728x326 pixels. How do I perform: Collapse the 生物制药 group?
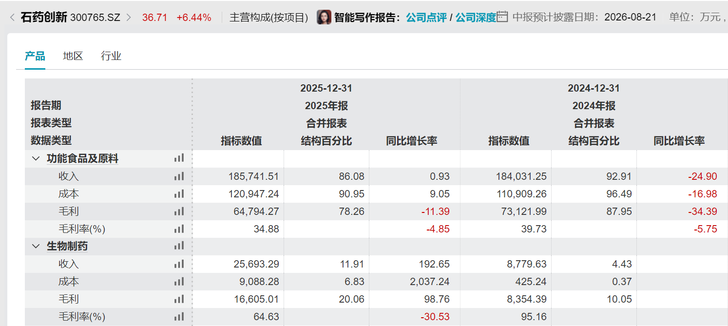coord(36,246)
